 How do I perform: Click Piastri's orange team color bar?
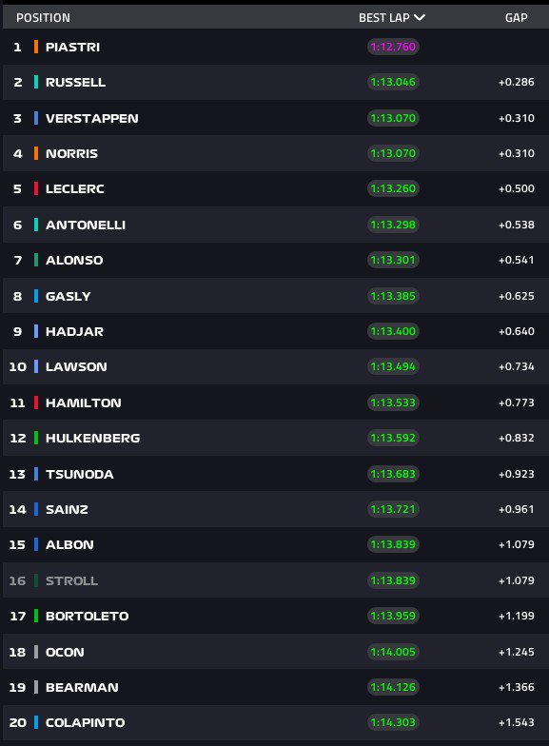36,47
